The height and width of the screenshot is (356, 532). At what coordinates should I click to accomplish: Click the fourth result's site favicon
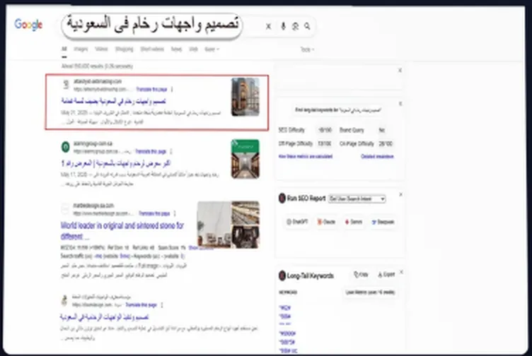click(x=64, y=300)
